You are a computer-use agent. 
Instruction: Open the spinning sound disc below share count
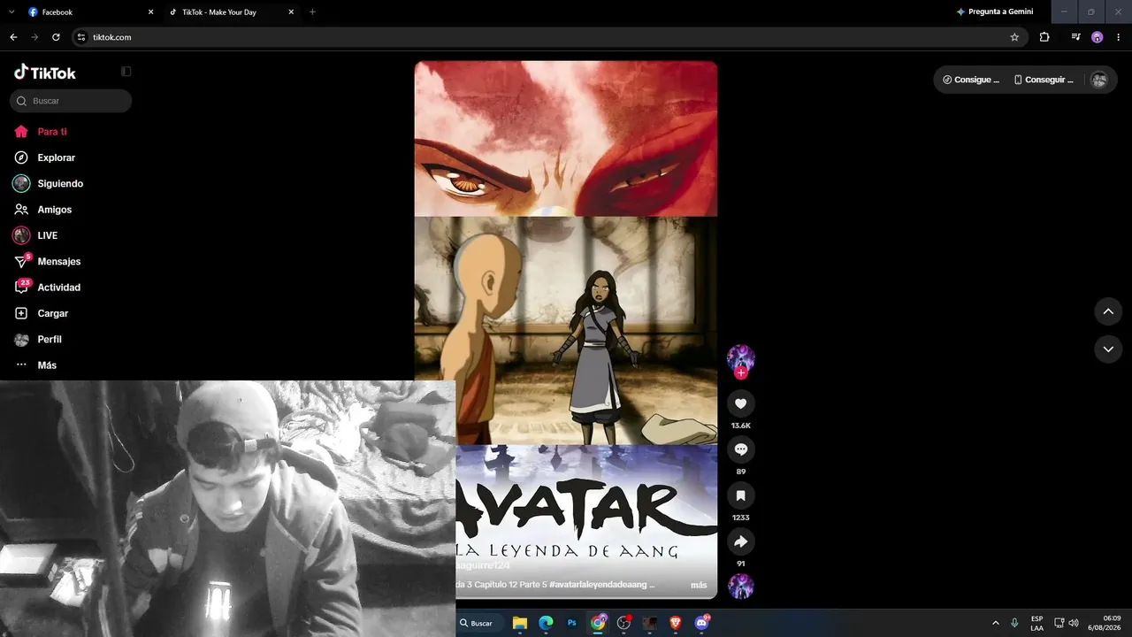tap(740, 586)
